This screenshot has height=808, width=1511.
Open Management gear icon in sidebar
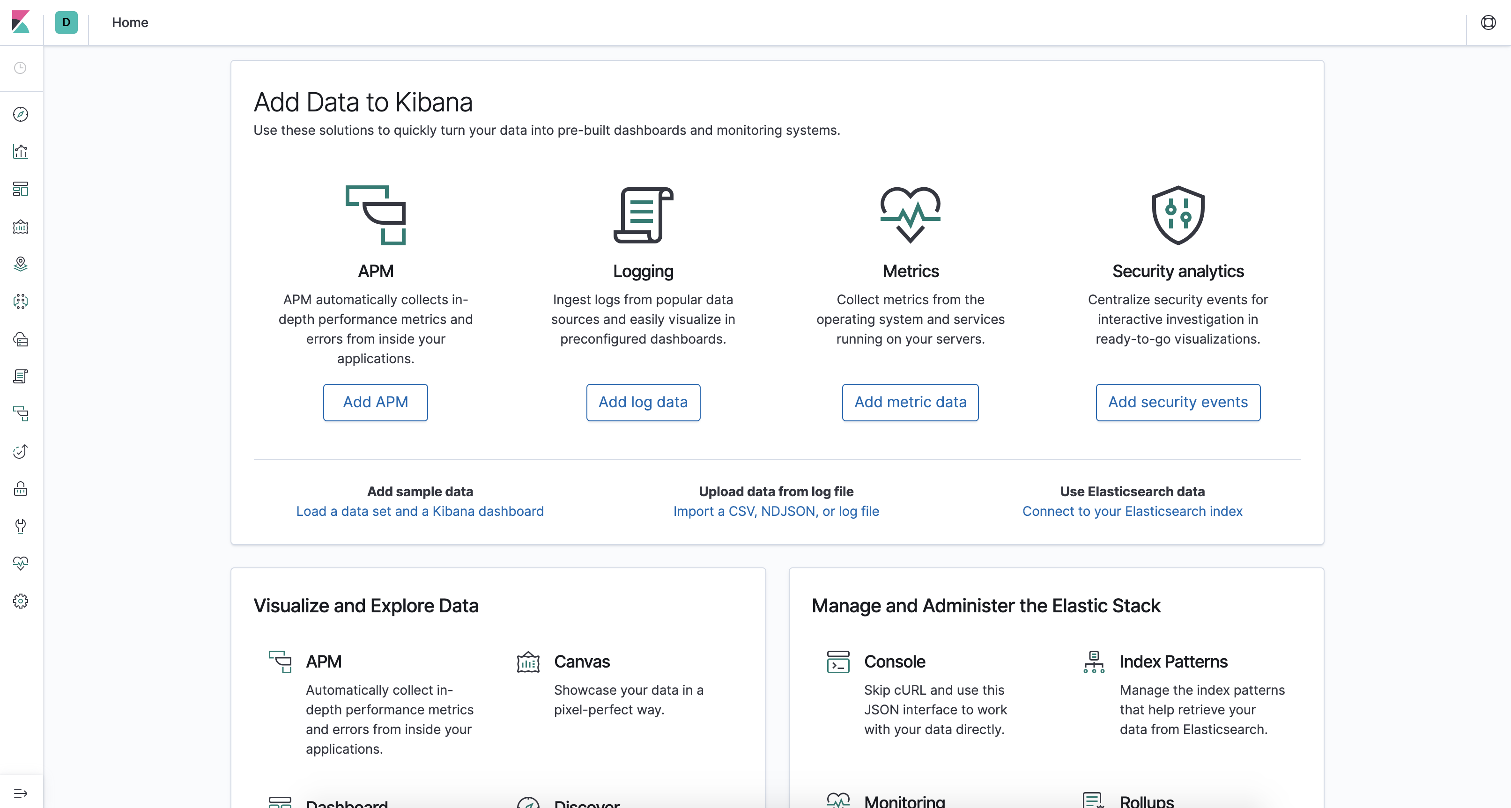coord(21,601)
